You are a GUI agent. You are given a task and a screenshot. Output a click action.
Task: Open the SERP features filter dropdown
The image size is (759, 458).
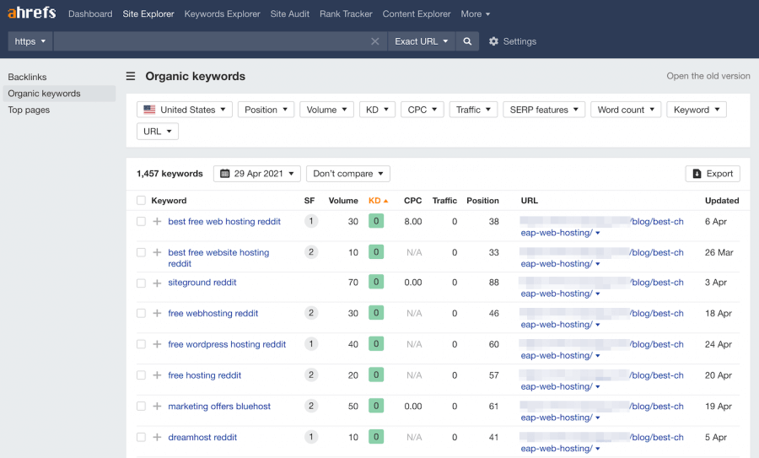pyautogui.click(x=544, y=110)
